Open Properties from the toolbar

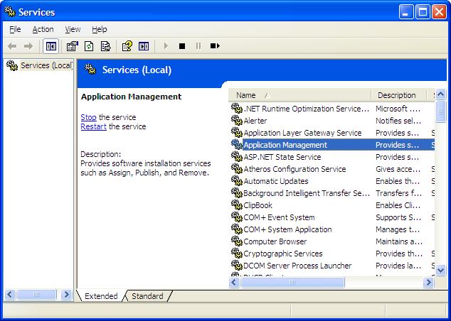click(72, 46)
